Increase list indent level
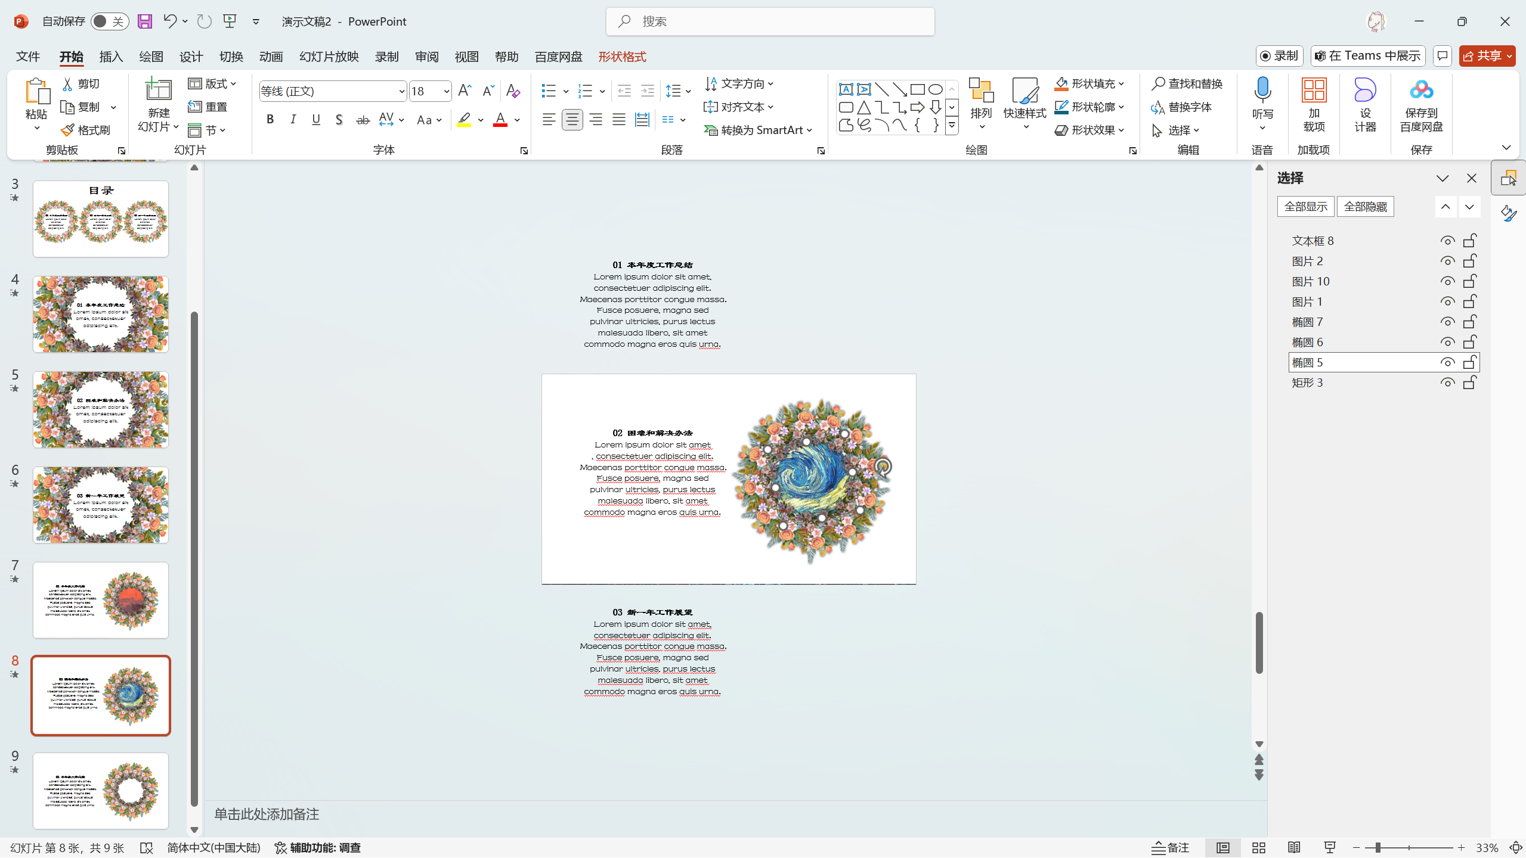1526x858 pixels. pyautogui.click(x=647, y=91)
